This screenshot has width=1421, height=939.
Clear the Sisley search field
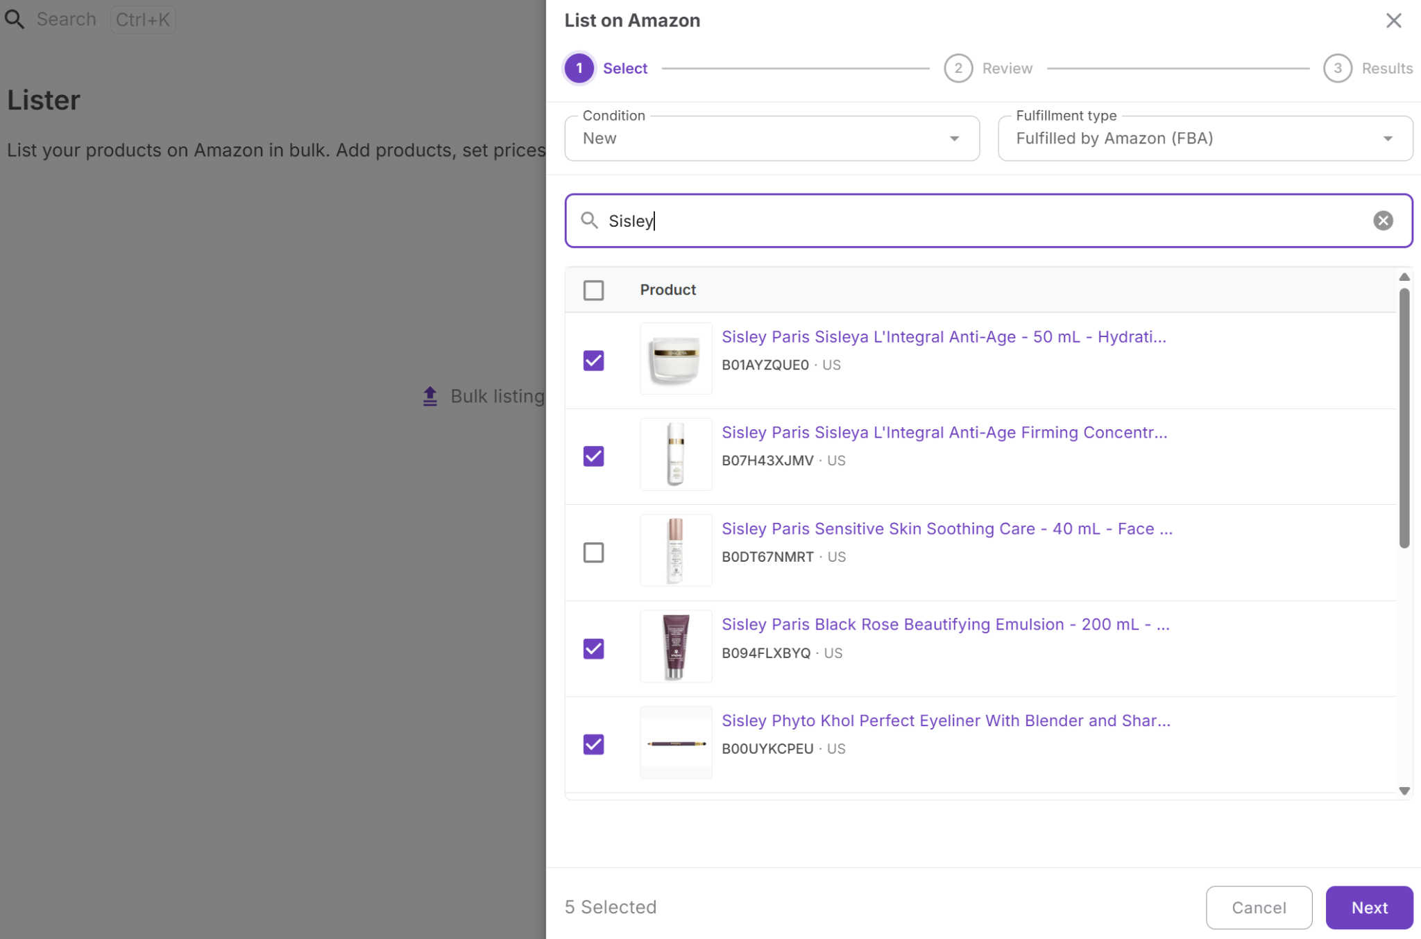pyautogui.click(x=1382, y=221)
